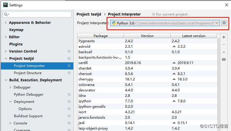Click the project-level icon beside Console
The height and width of the screenshot is (131, 231).
click(69, 123)
